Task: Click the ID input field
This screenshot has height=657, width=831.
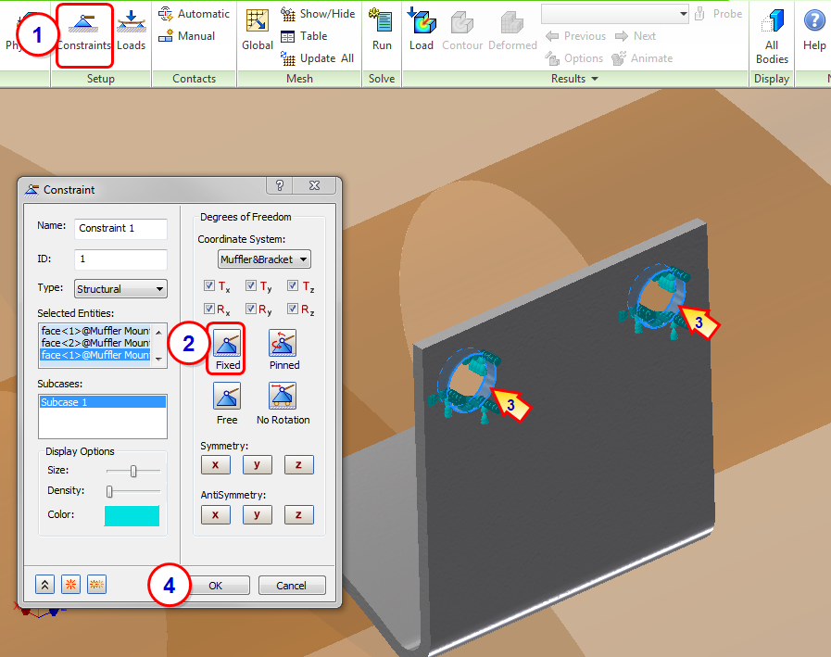Action: (120, 259)
